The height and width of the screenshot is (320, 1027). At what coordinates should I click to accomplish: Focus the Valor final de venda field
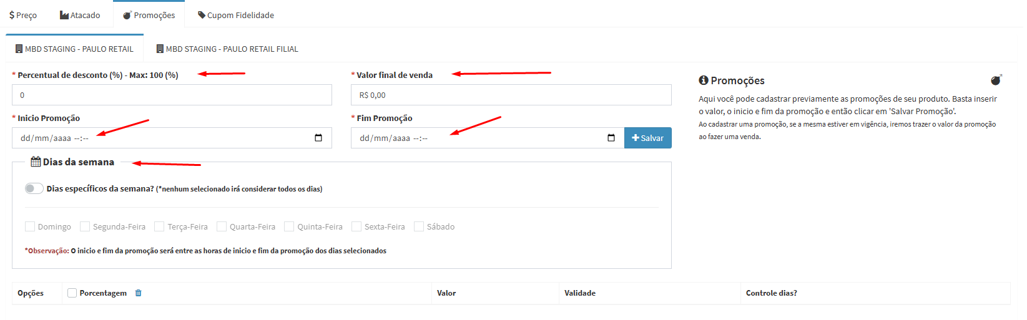pyautogui.click(x=511, y=95)
